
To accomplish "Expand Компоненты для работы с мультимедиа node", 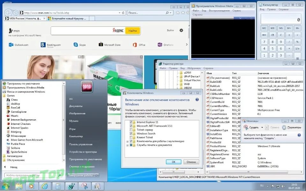I will pyautogui.click(x=127, y=141).
